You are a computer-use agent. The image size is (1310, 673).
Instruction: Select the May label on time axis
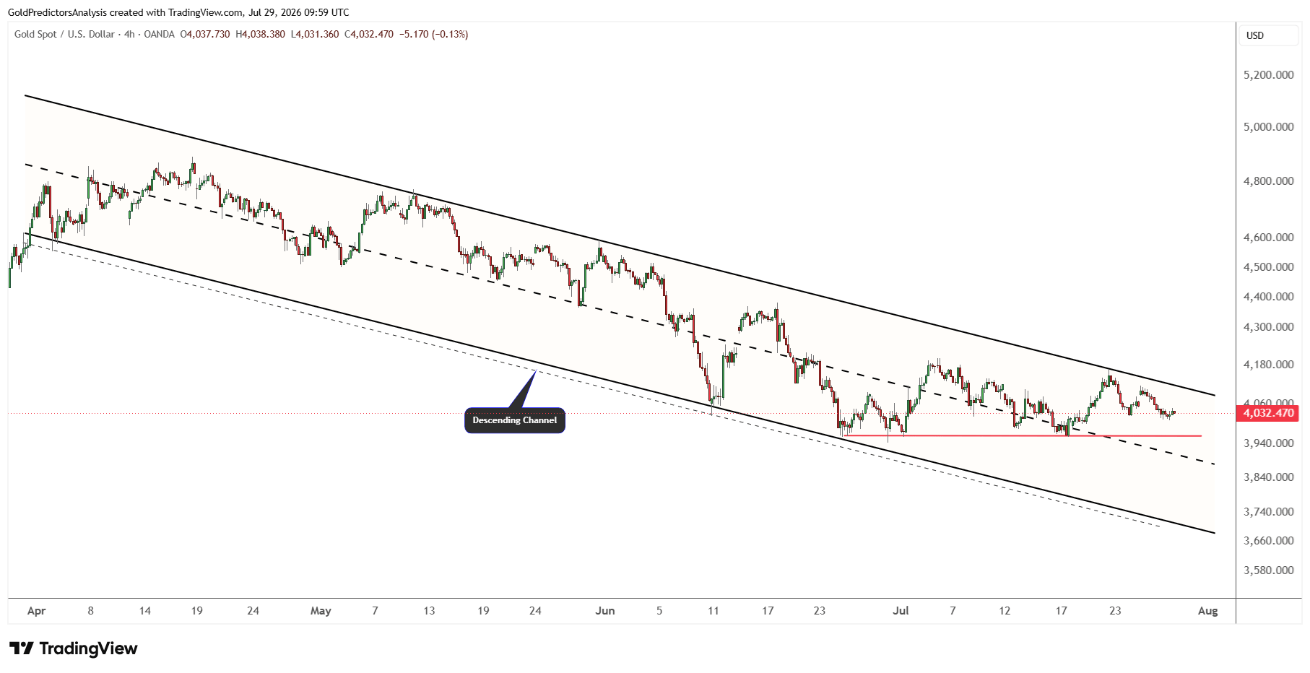coord(321,611)
